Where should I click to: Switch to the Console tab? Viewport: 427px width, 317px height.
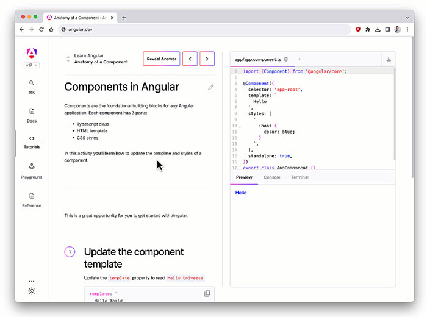pyautogui.click(x=272, y=177)
